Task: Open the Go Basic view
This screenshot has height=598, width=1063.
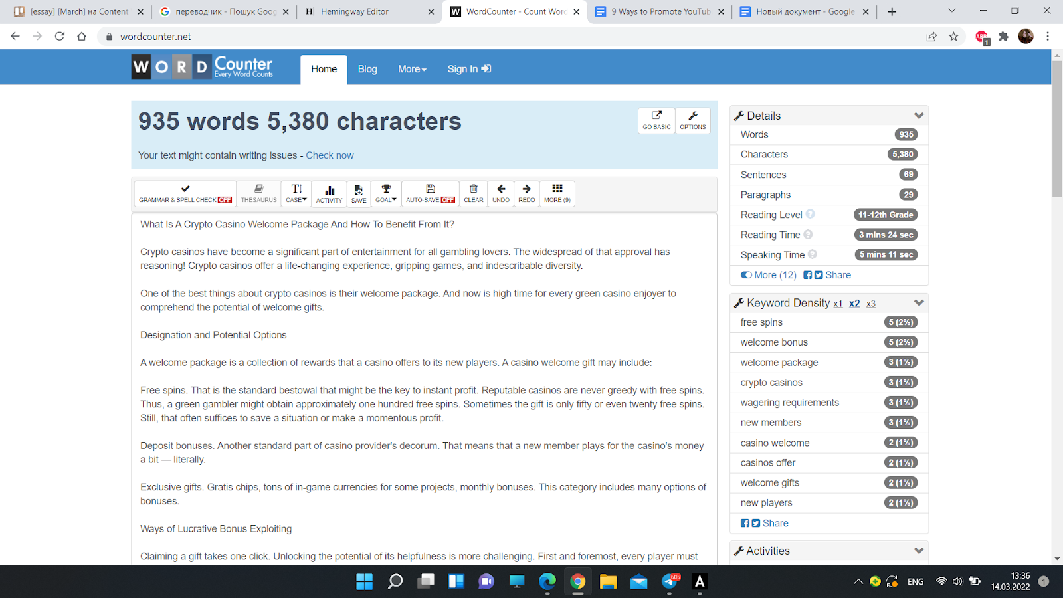Action: click(656, 120)
